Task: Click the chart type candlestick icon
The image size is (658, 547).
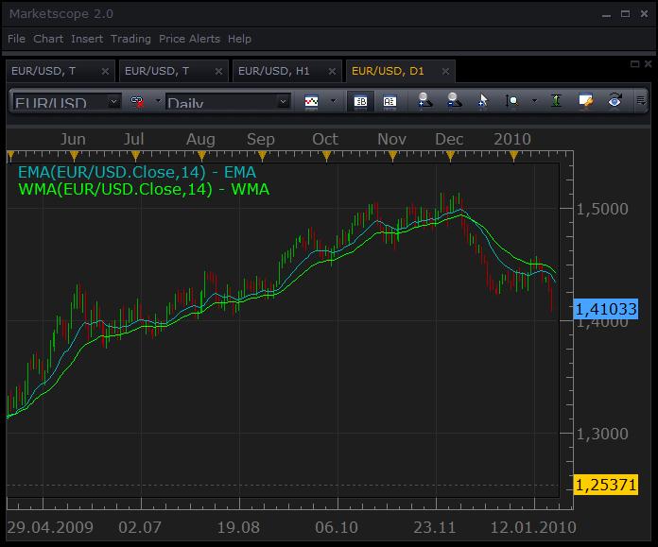Action: [x=311, y=101]
